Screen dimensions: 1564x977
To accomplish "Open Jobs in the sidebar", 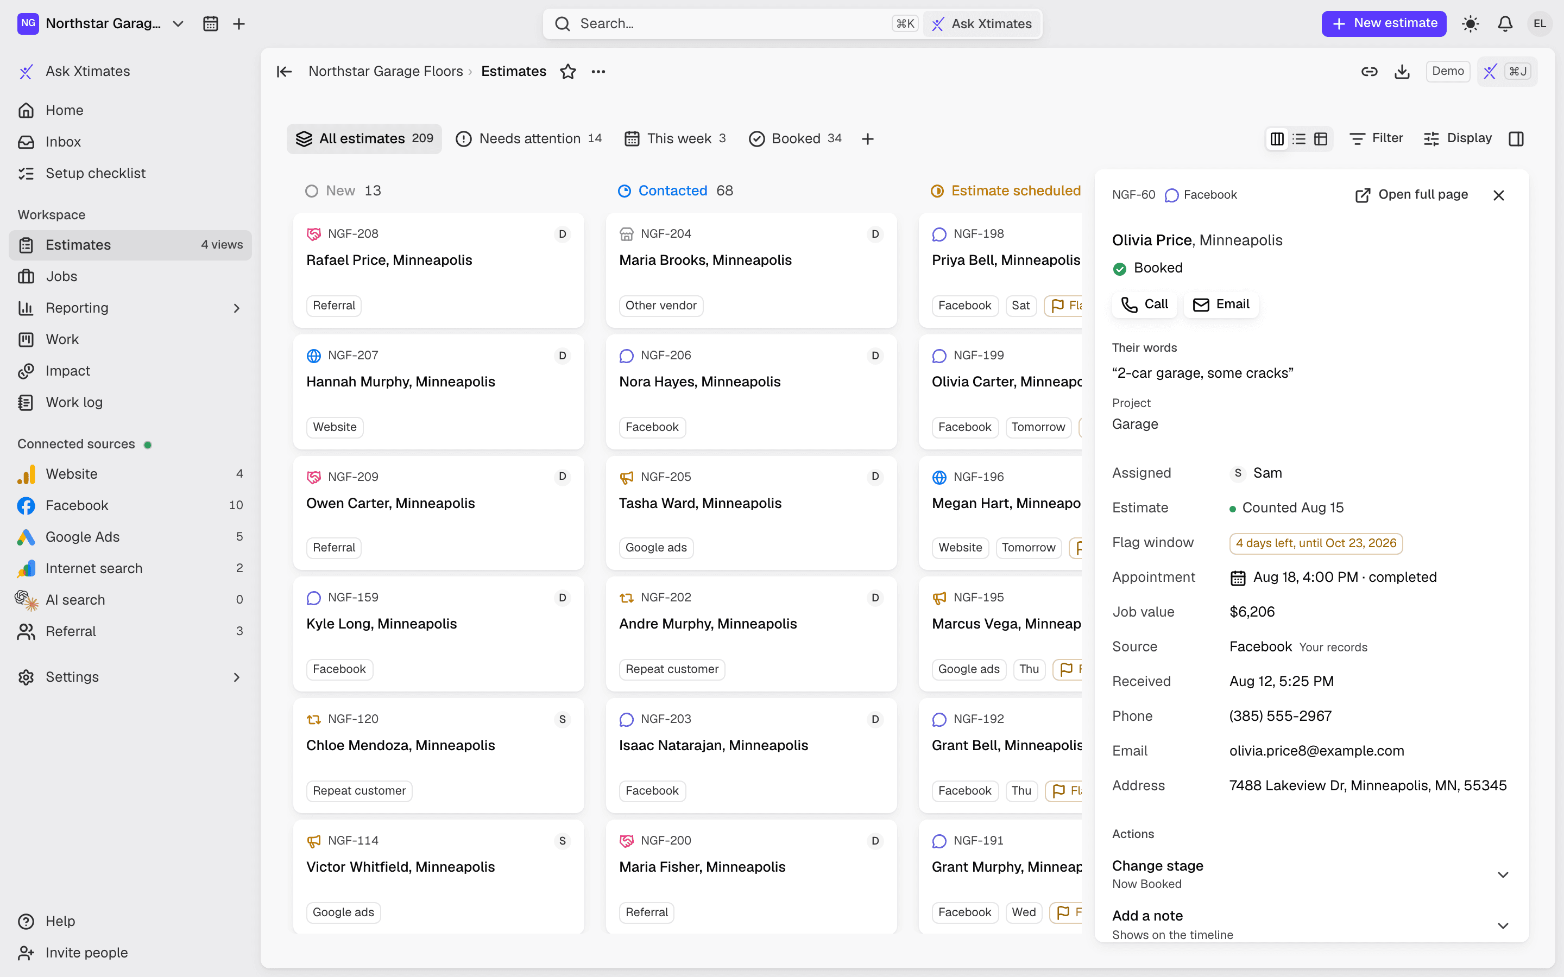I will click(x=130, y=277).
